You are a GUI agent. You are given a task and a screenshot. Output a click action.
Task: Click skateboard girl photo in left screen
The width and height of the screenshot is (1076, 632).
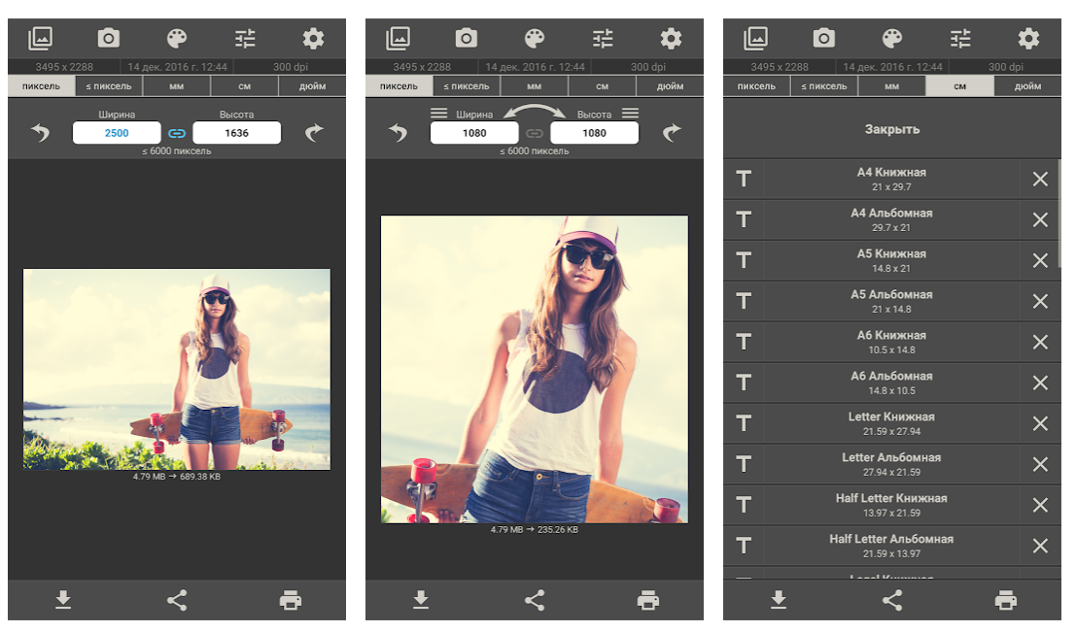[x=176, y=369]
